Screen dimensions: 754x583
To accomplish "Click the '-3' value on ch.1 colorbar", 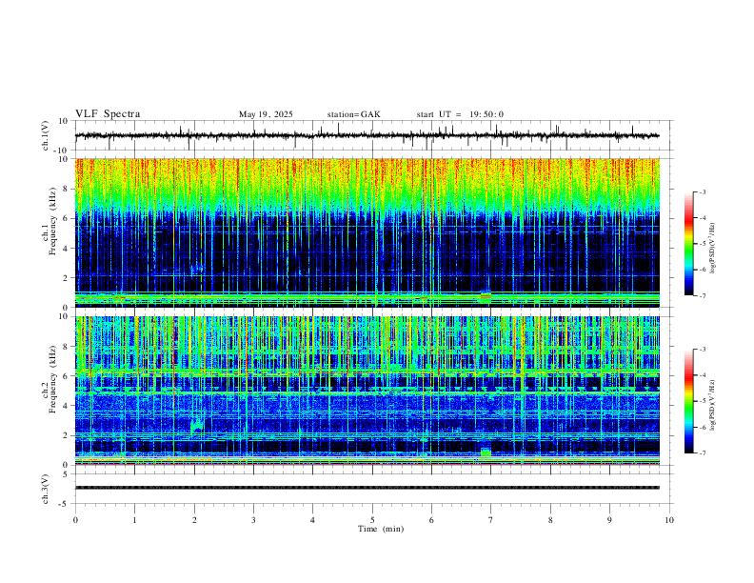I will click(702, 191).
